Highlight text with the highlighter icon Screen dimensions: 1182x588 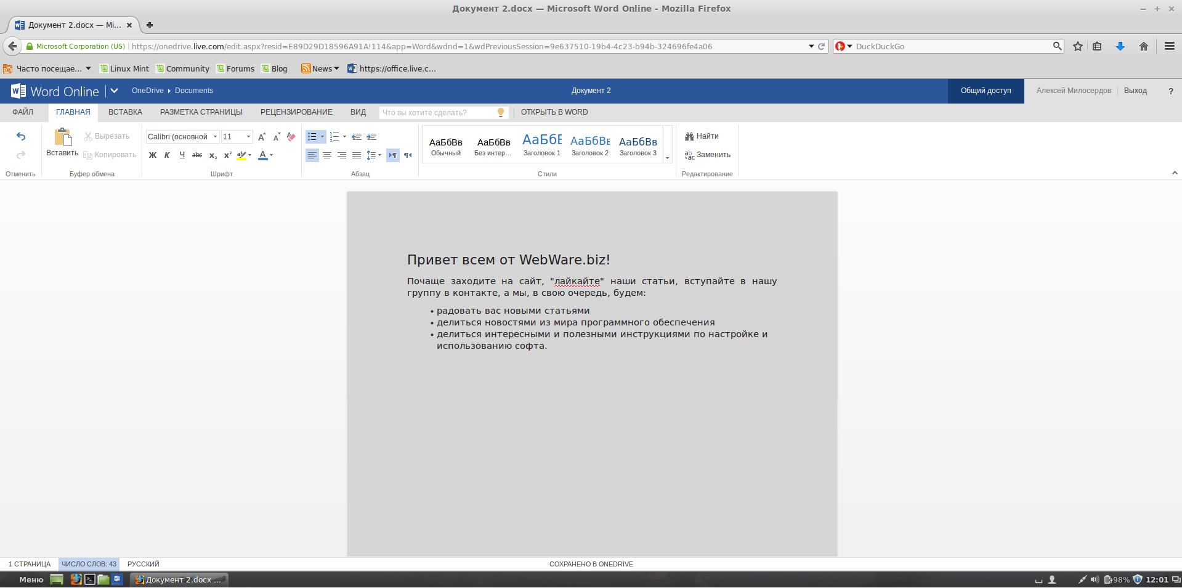241,155
